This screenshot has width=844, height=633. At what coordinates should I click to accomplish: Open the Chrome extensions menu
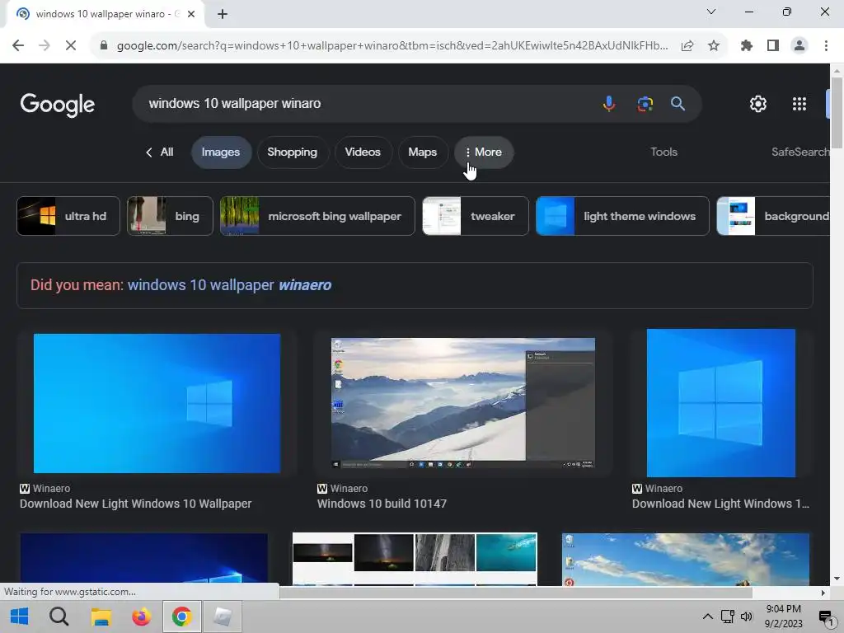click(x=747, y=46)
